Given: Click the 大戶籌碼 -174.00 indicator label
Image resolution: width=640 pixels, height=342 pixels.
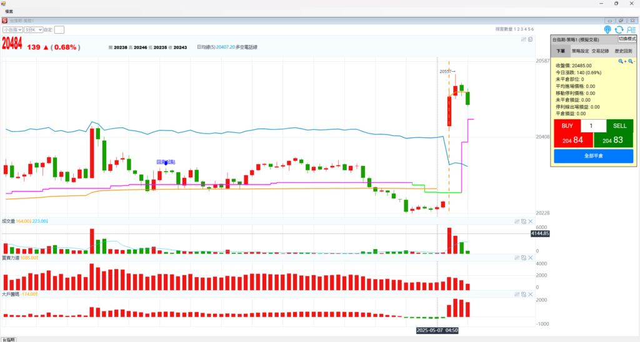Looking at the screenshot, I should [x=19, y=295].
